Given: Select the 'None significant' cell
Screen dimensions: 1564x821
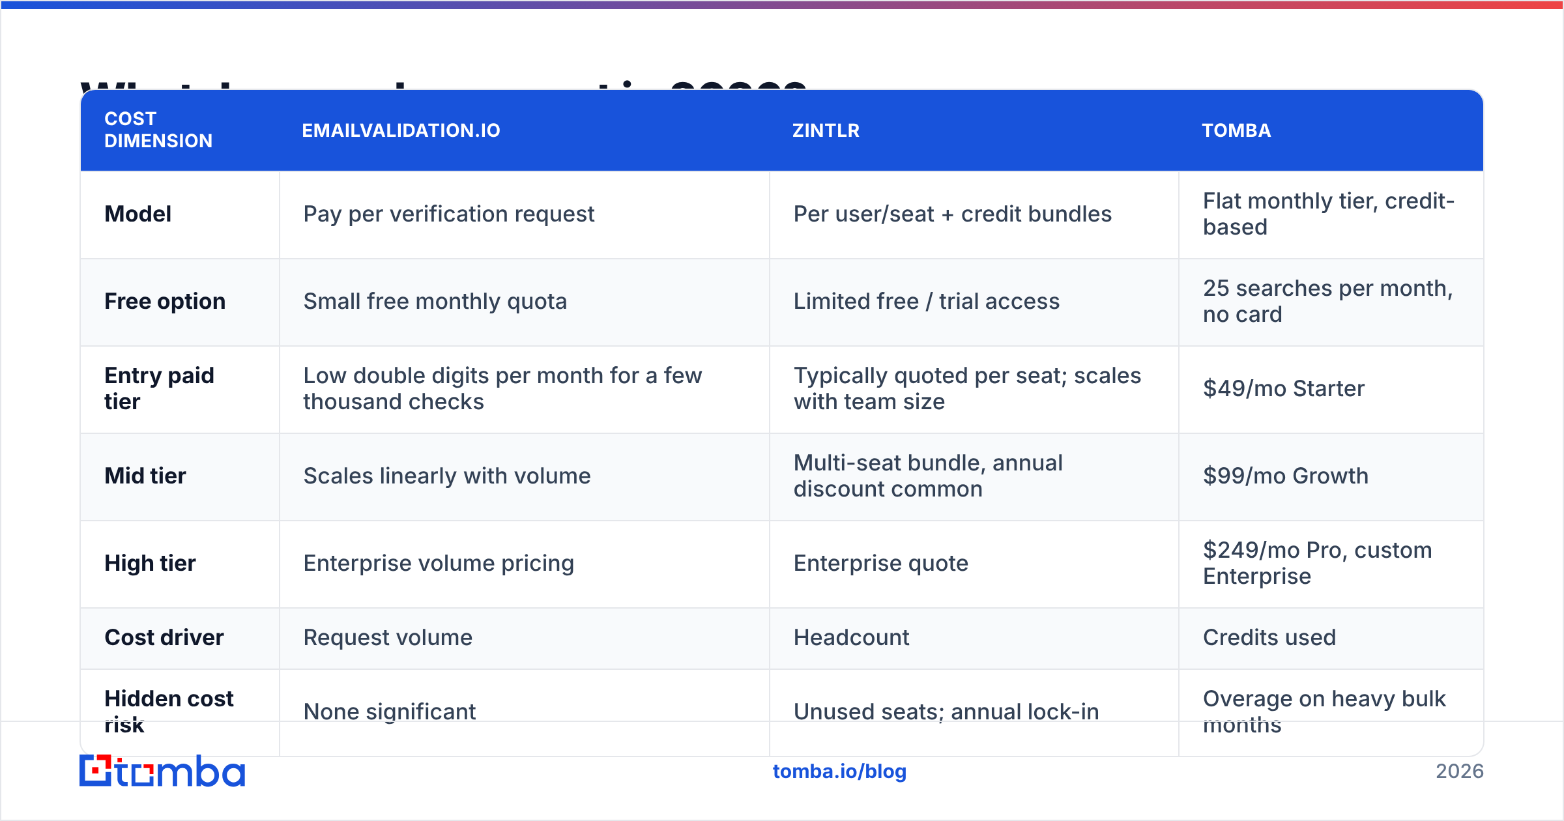Looking at the screenshot, I should 525,712.
